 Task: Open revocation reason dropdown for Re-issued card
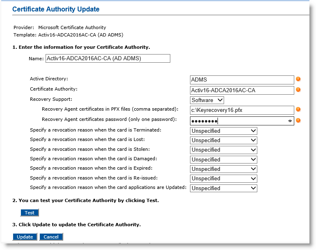click(224, 178)
